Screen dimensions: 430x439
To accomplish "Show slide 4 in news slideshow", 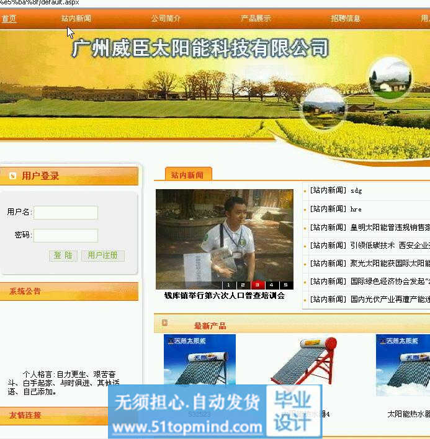I will coord(271,285).
